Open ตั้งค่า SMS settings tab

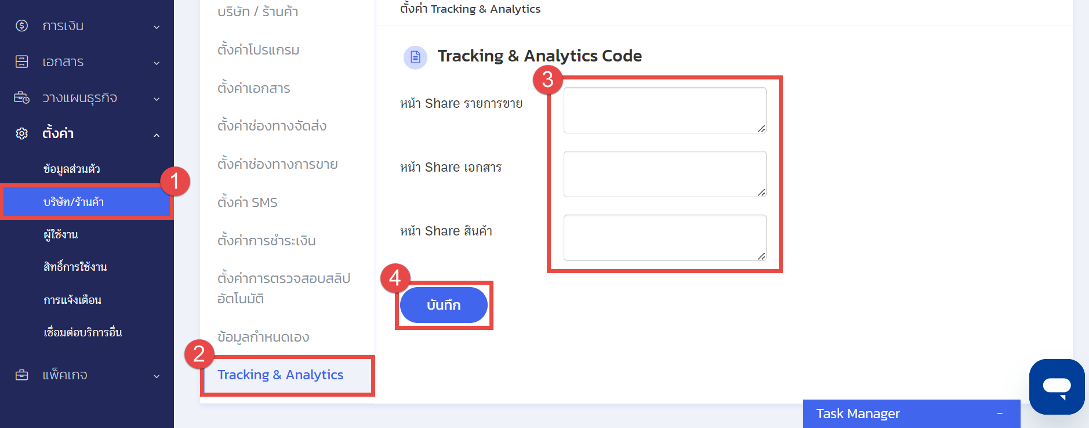[x=248, y=202]
